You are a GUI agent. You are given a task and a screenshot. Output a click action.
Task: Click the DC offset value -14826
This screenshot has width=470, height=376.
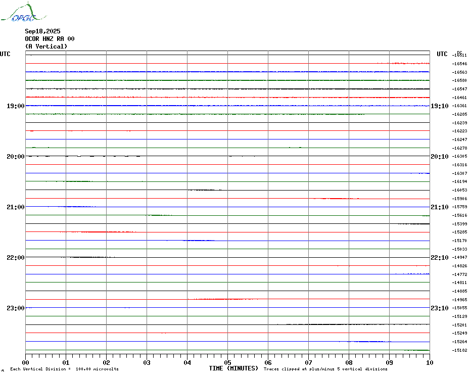(x=459, y=266)
